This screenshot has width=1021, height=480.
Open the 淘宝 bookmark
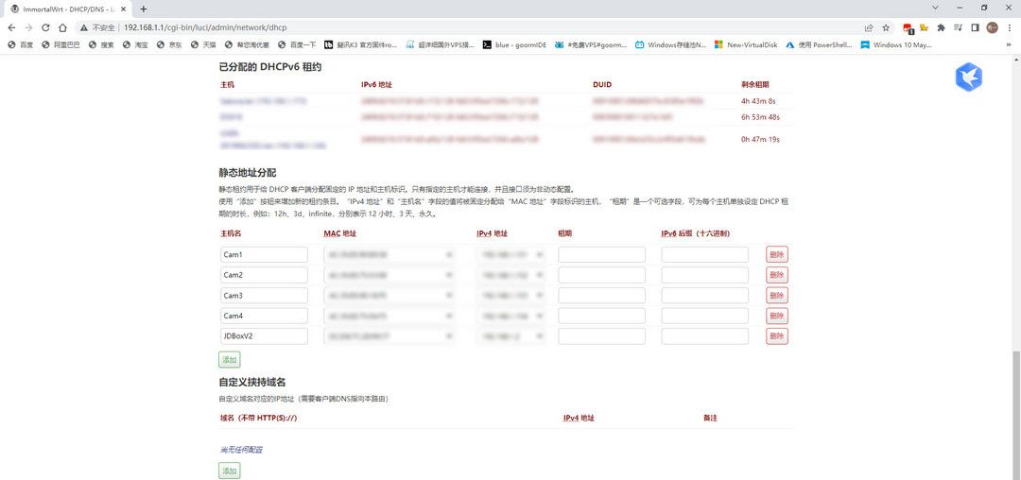pyautogui.click(x=135, y=44)
